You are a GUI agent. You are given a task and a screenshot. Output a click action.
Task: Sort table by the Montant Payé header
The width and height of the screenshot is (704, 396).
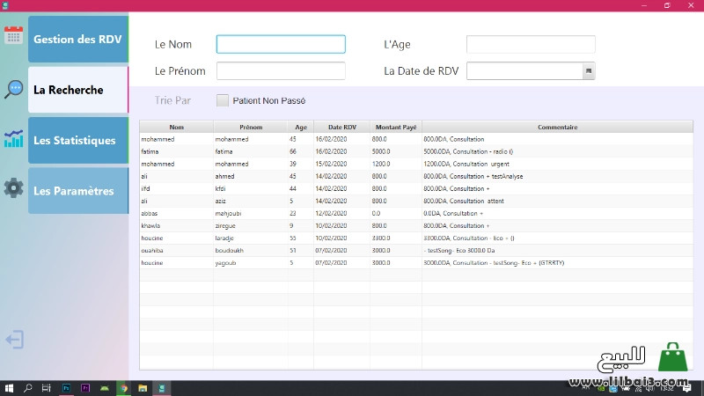coord(396,127)
